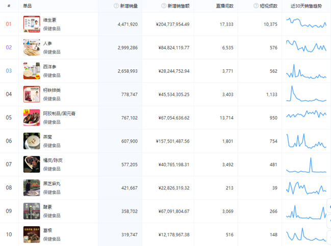The image size is (331, 246).
Task: Open the 维生素 product thumbnail
Action: click(x=32, y=24)
